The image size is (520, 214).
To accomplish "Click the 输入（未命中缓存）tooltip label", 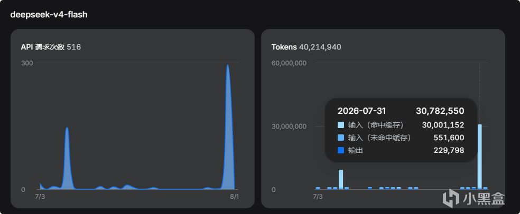I will (379, 138).
